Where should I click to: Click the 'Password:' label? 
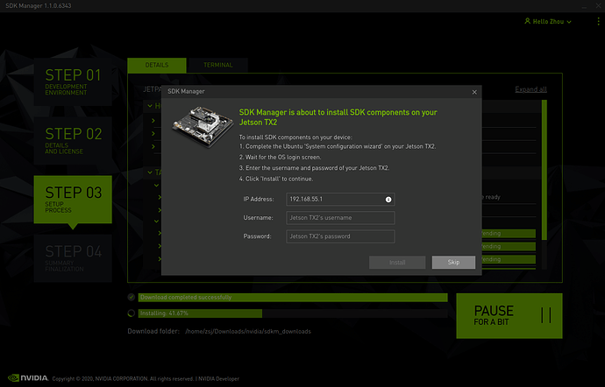pos(258,236)
